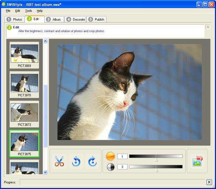Switch to the Photos tab

click(15, 19)
